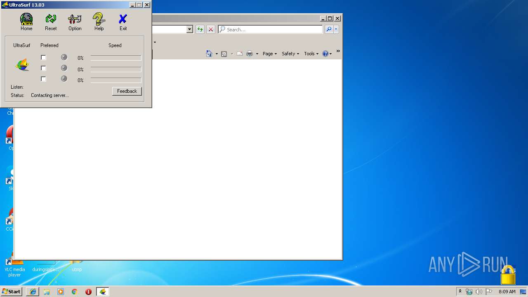Open Google Chrome from the taskbar
Viewport: 528px width, 297px height.
click(75, 292)
